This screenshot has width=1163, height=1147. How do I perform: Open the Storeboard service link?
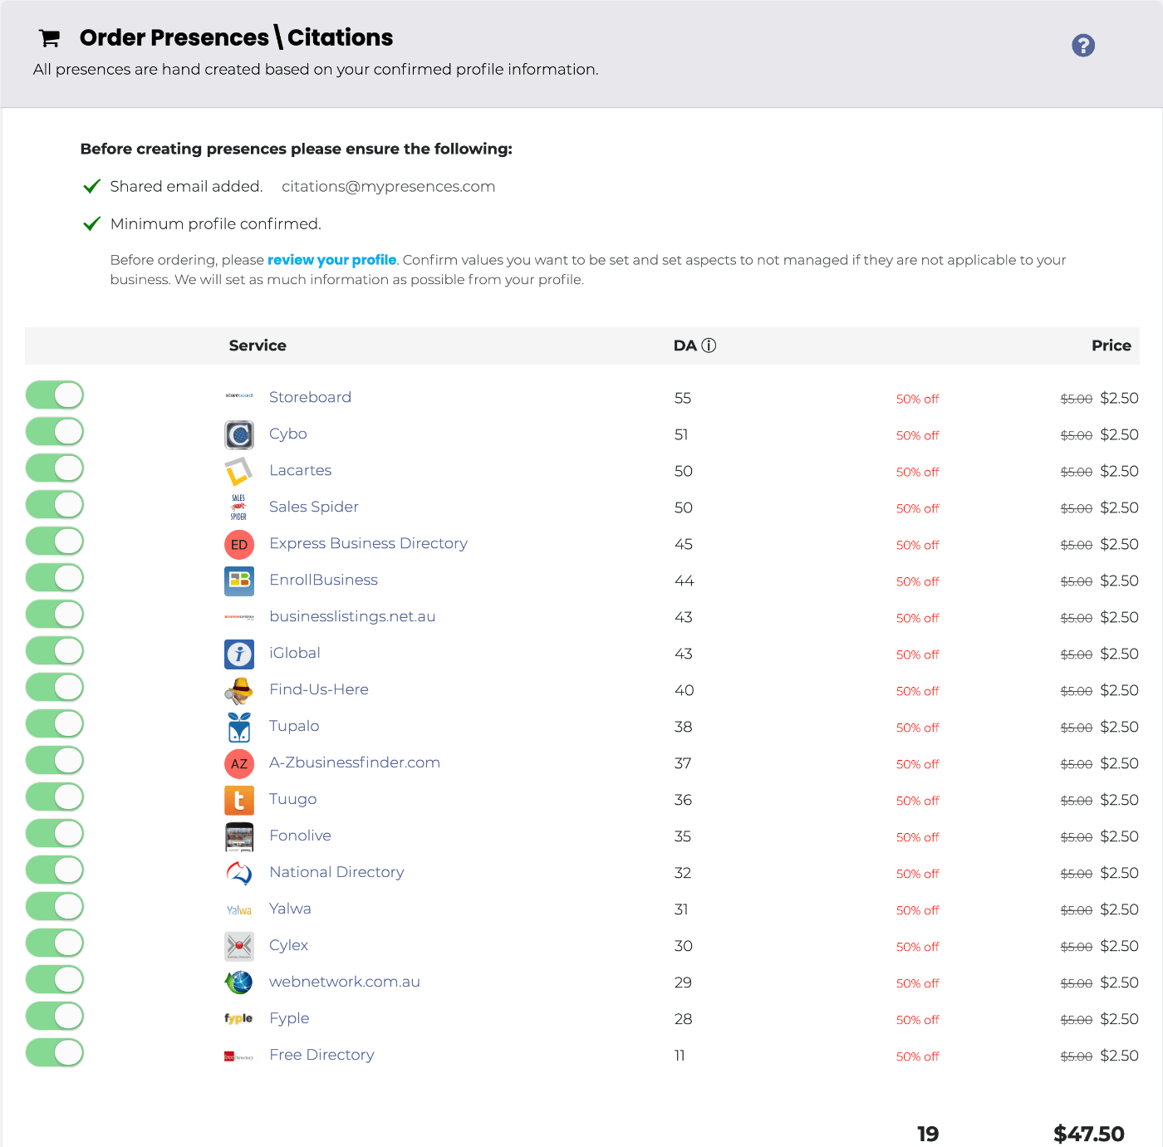tap(310, 397)
